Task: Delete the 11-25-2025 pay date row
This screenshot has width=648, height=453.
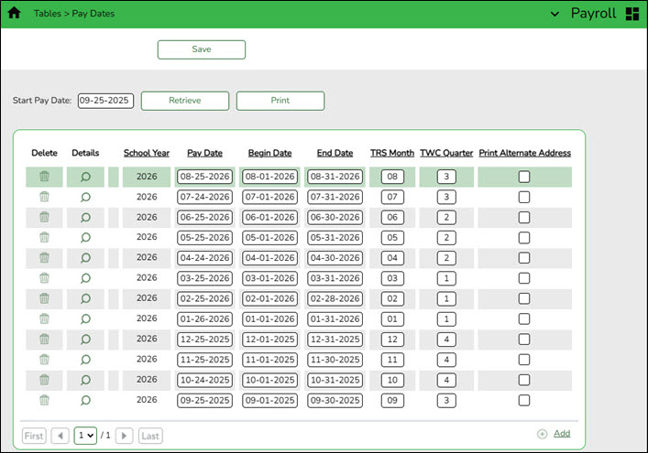Action: [44, 360]
